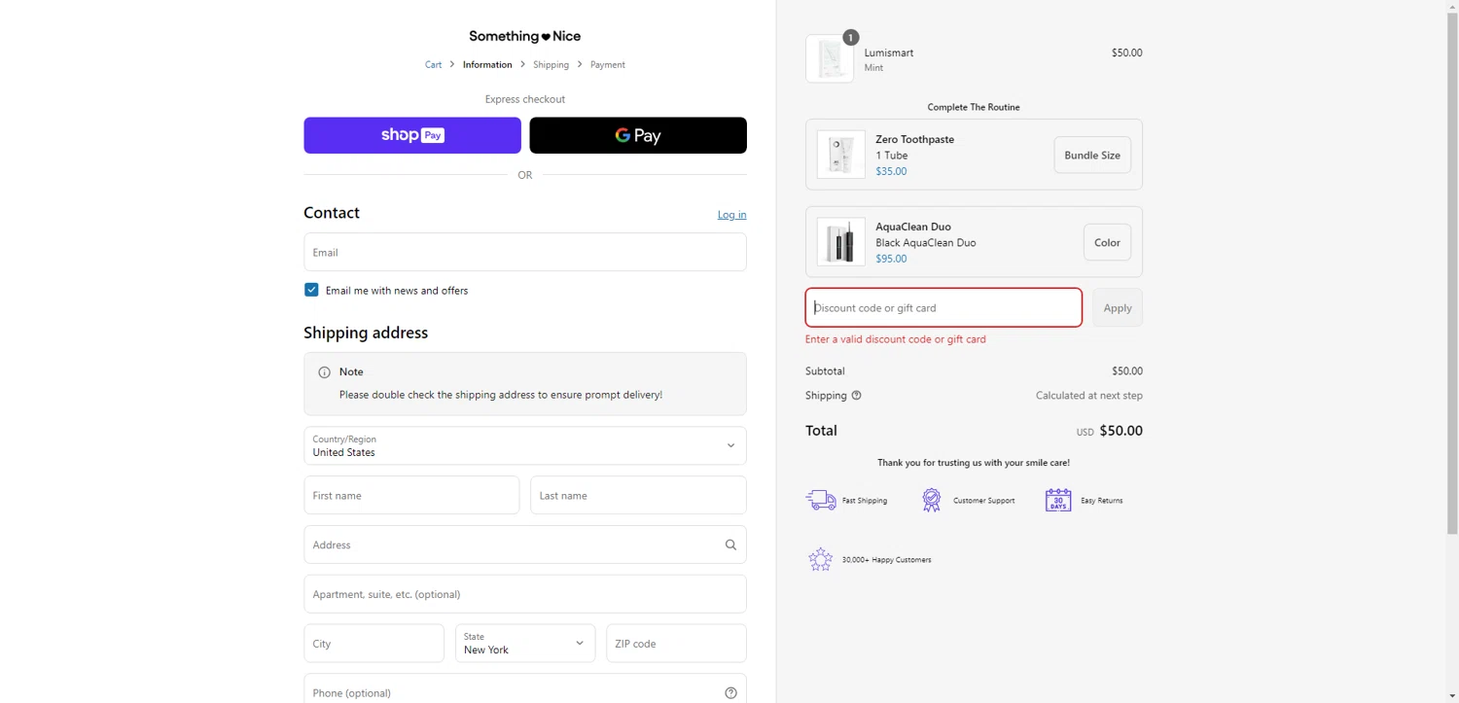
Task: Focus the Email input field
Action: click(525, 252)
